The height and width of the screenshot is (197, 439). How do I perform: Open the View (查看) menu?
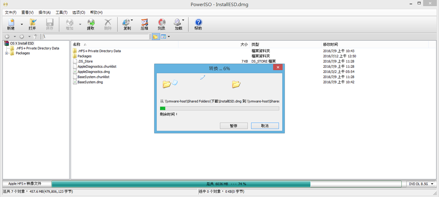(x=27, y=12)
